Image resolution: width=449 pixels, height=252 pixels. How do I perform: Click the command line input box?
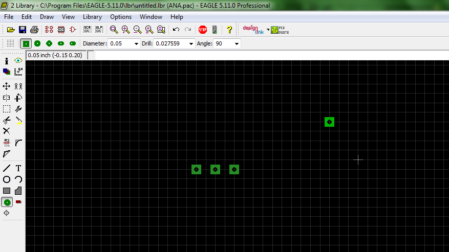pyautogui.click(x=271, y=55)
